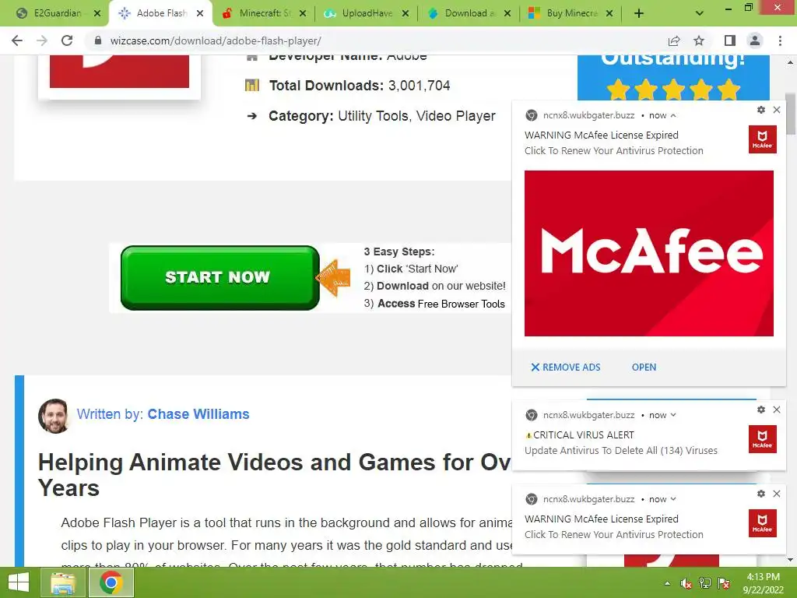Viewport: 797px width, 598px height.
Task: Reload the current page
Action: tap(67, 40)
